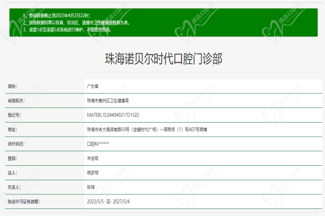The width and height of the screenshot is (325, 216).
Task: Select the 法人 label
Action: 12,173
